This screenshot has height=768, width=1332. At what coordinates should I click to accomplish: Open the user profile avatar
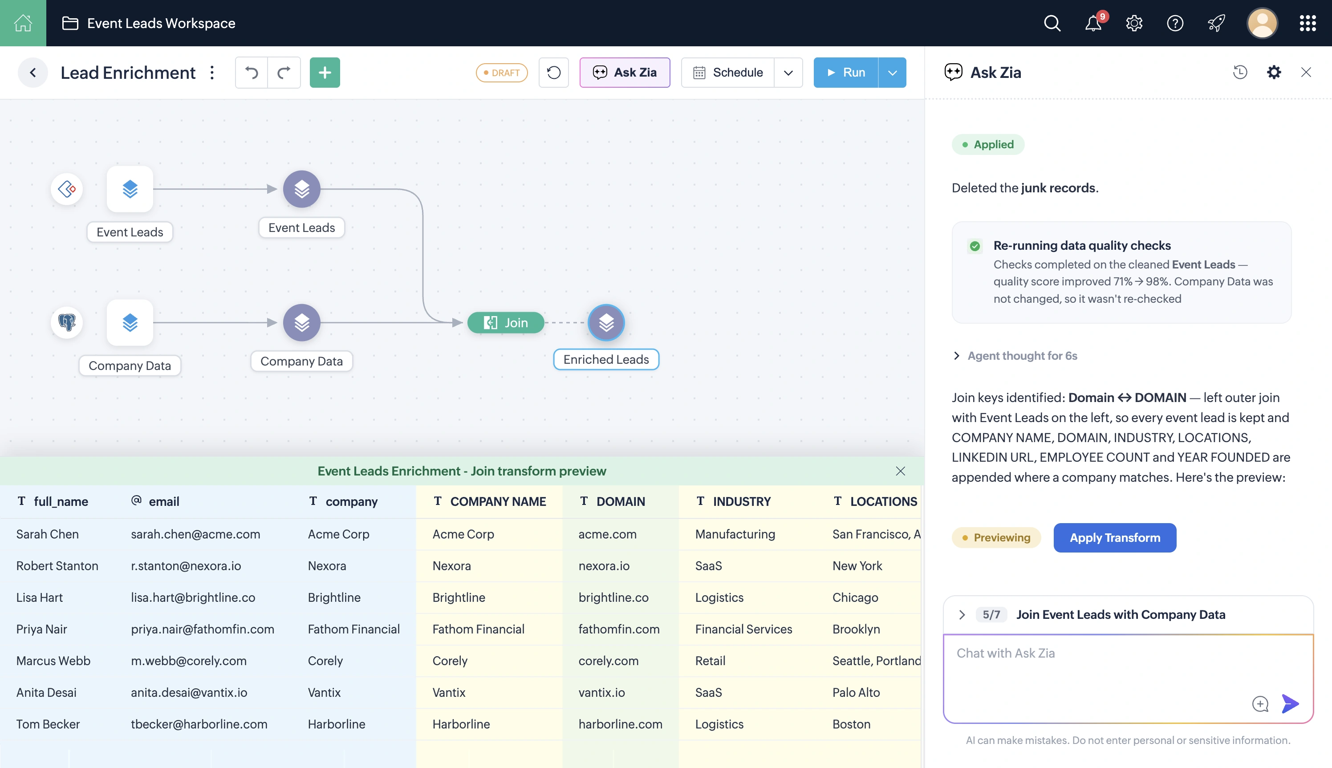click(1262, 23)
